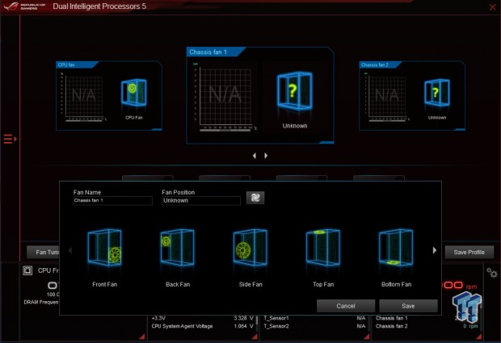Screen dimensions: 501x343
Task: Expand the fan speed panel corner triangle
Action: click(478, 337)
